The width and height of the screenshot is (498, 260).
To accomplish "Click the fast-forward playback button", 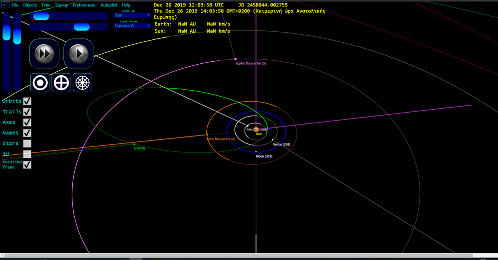I will click(x=44, y=54).
